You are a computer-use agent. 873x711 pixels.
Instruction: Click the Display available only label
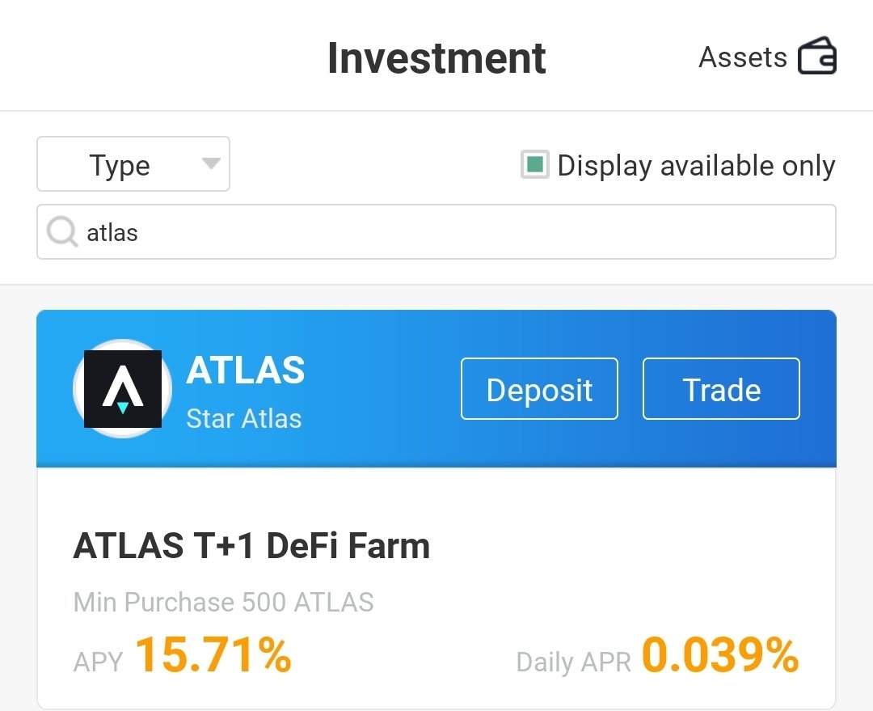pyautogui.click(x=696, y=166)
